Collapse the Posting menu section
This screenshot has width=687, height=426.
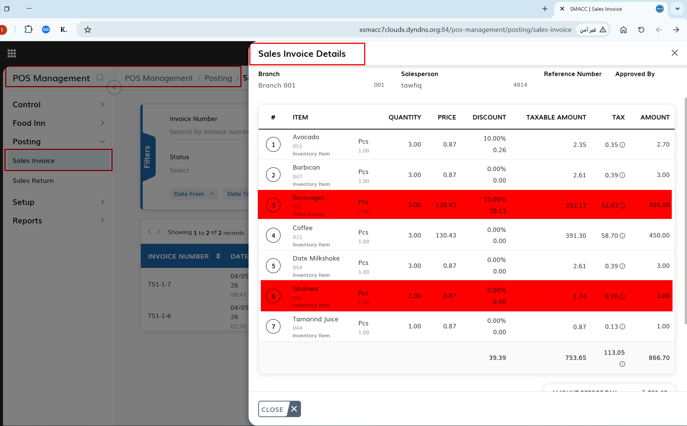click(59, 142)
